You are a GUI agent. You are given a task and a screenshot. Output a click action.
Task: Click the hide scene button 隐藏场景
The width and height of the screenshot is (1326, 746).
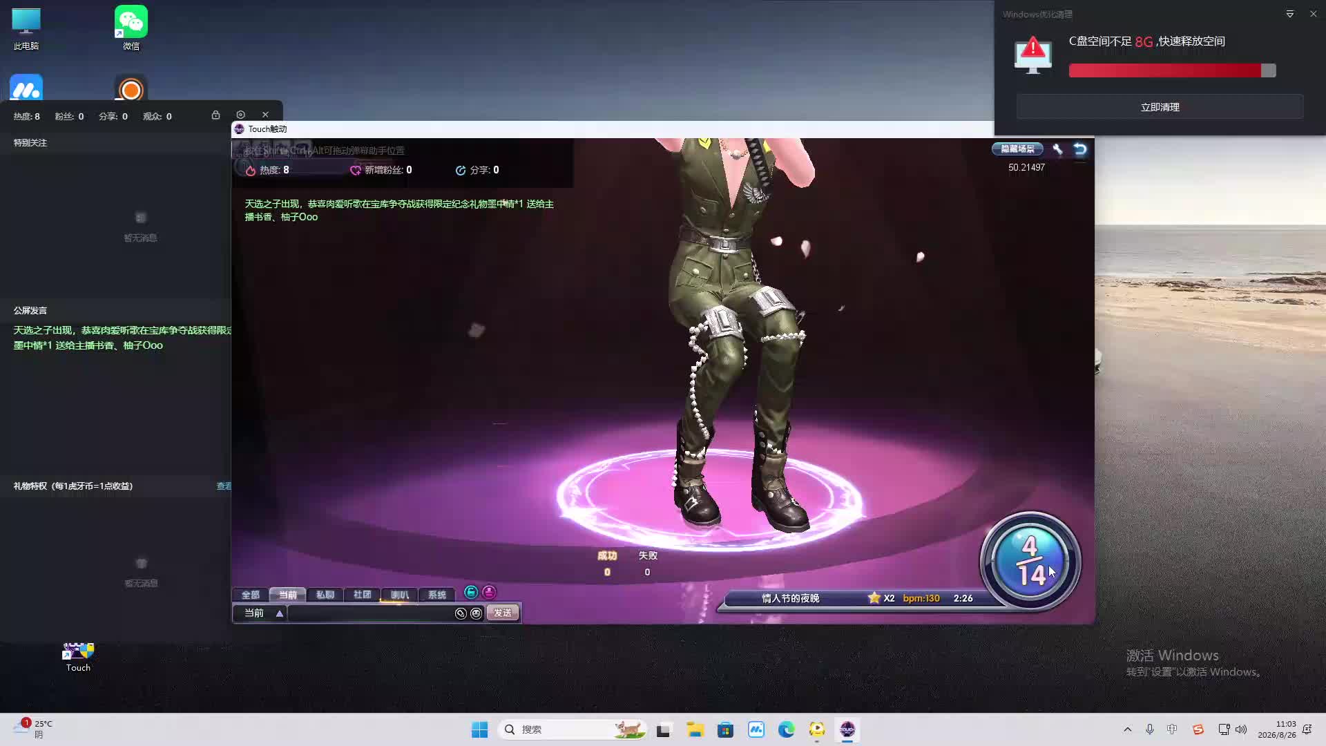[x=1017, y=149]
